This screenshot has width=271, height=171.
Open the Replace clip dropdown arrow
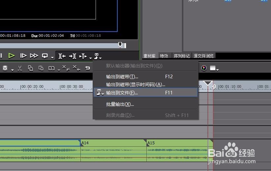click(59, 70)
